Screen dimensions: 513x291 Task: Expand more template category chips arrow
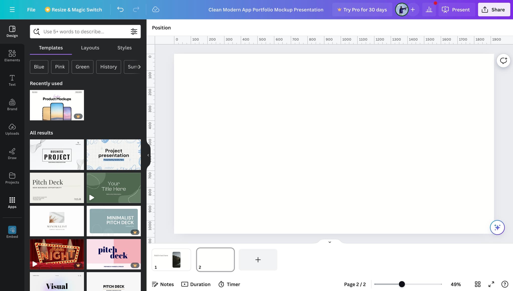pyautogui.click(x=139, y=67)
